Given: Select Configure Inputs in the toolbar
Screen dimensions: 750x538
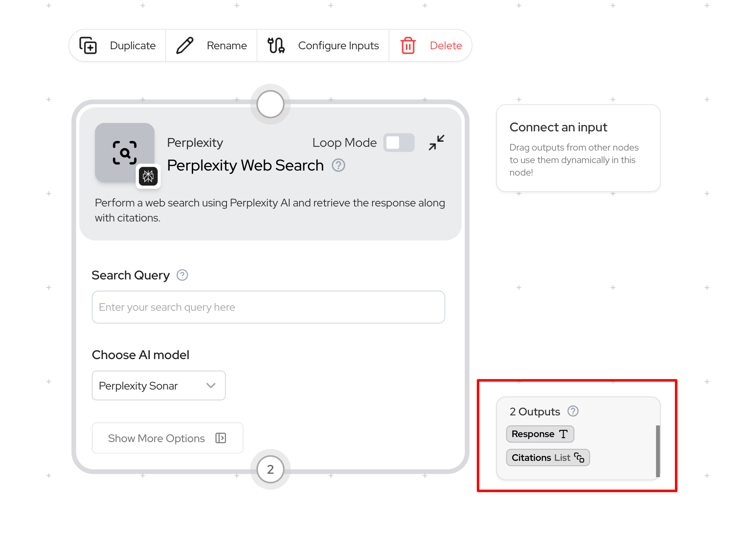Looking at the screenshot, I should point(323,45).
